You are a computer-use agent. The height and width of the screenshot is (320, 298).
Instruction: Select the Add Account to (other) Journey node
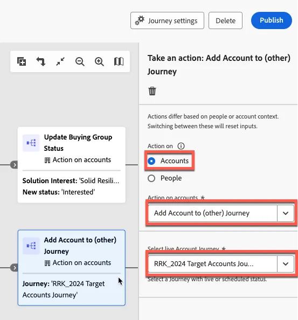(x=72, y=268)
